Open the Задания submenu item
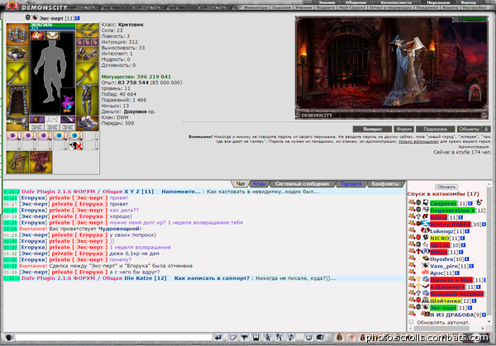 click(x=282, y=7)
